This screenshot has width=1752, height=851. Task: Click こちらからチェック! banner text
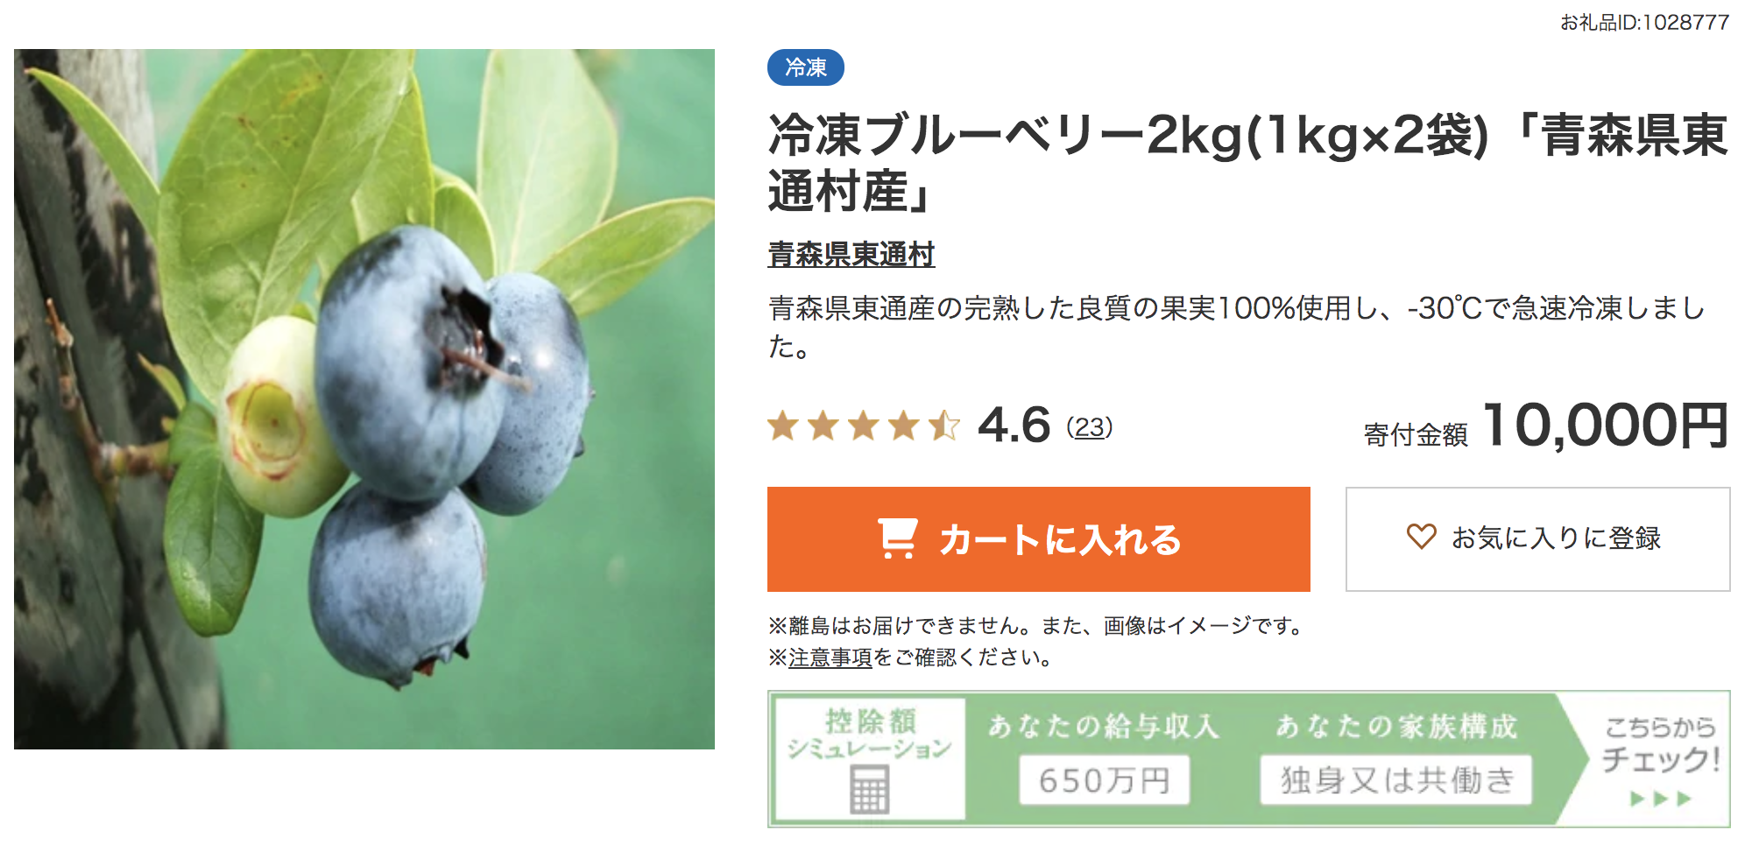click(1660, 744)
